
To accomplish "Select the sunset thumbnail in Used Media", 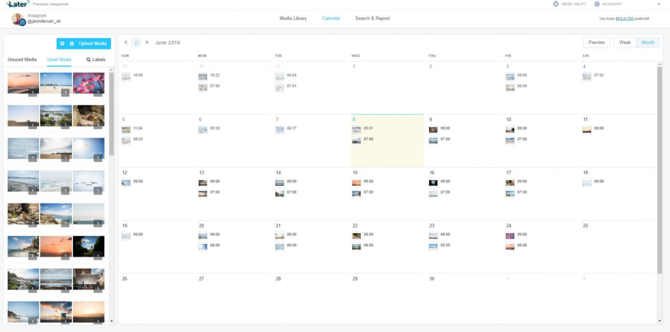I will [x=23, y=83].
